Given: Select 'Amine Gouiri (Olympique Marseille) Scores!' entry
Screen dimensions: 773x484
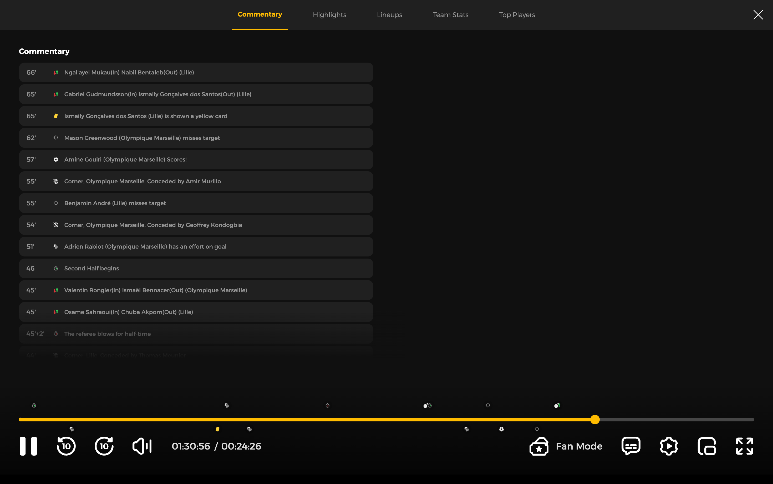Looking at the screenshot, I should (196, 159).
